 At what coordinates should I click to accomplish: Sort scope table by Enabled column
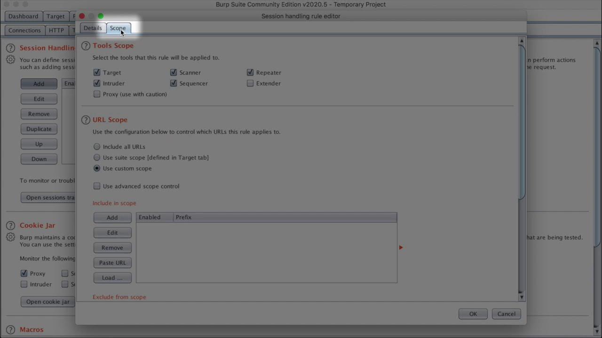tap(155, 217)
